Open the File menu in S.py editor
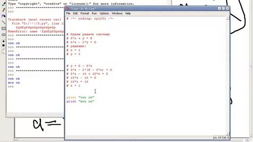Viewport: 253px width, 142px height. tap(68, 13)
